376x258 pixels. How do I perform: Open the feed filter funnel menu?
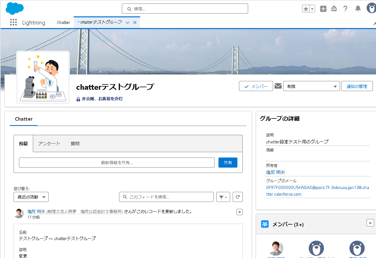click(223, 197)
